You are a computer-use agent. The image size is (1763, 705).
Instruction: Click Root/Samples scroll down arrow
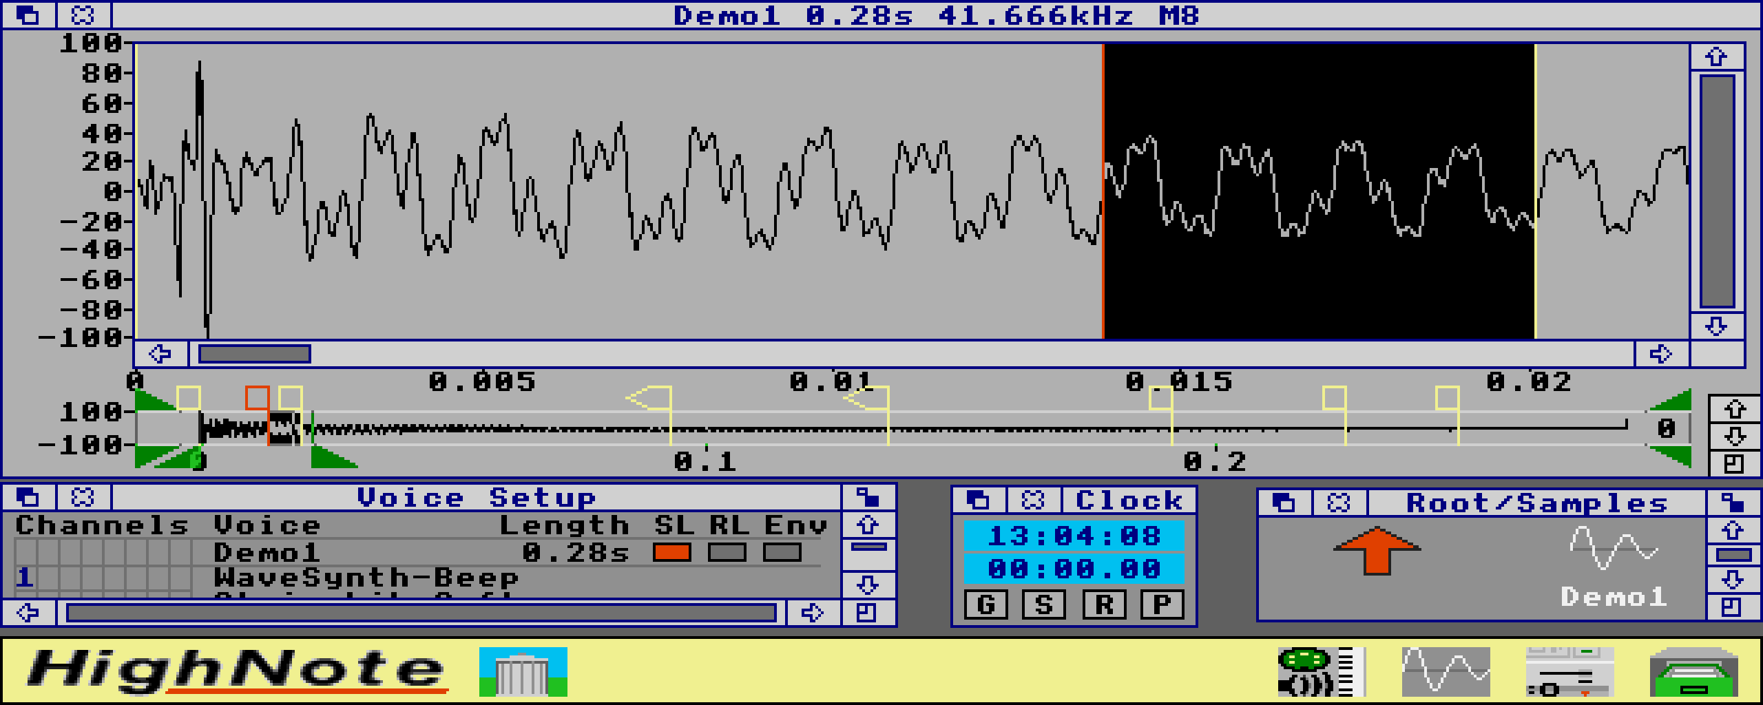1732,580
